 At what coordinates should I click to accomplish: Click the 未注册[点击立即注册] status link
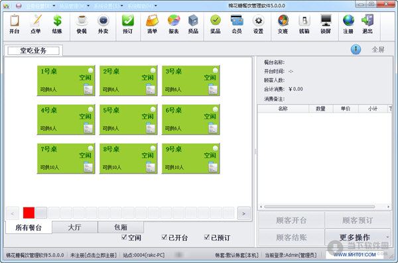pos(93,255)
